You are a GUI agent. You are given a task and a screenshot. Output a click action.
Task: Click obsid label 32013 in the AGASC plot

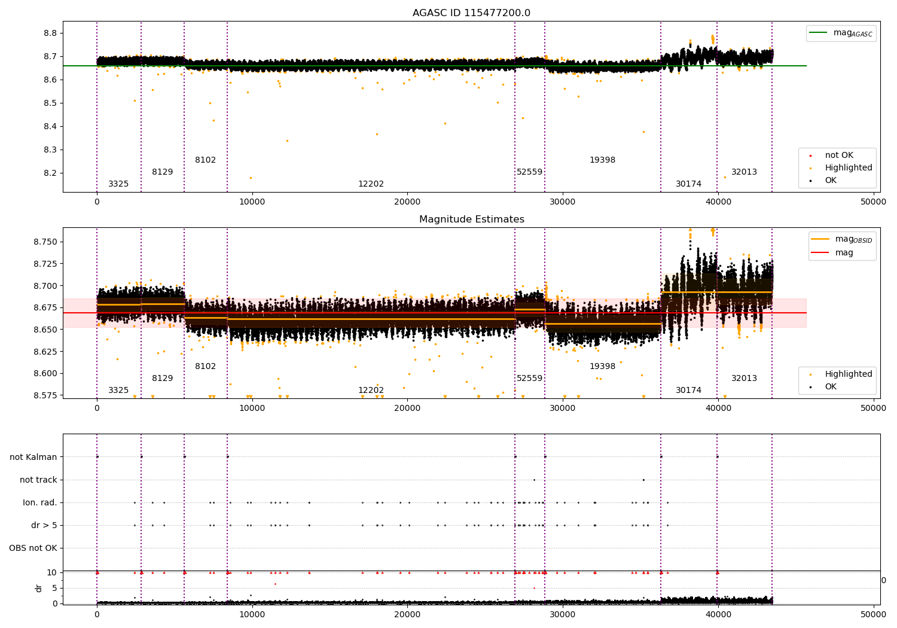(x=744, y=172)
